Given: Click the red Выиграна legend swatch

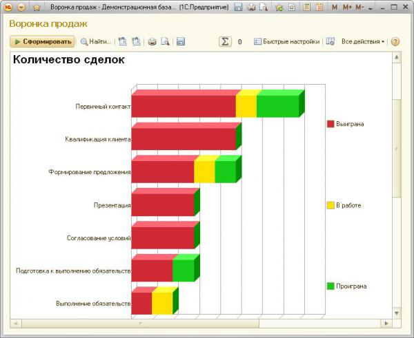Looking at the screenshot, I should (331, 124).
